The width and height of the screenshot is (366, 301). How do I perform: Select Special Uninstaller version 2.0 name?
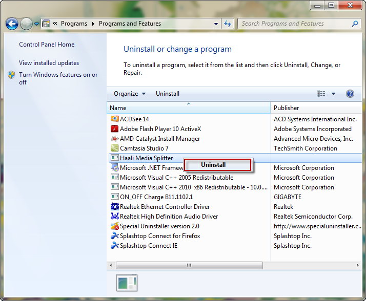159,226
